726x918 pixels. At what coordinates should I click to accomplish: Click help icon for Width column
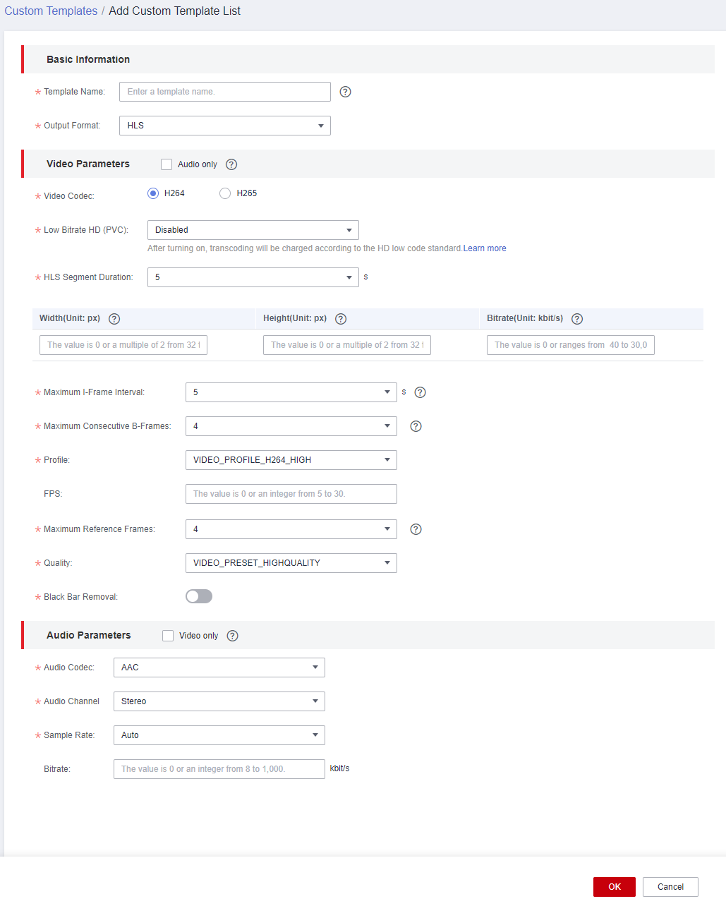point(114,319)
